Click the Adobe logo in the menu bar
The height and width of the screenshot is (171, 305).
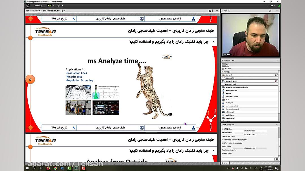click(x=28, y=5)
